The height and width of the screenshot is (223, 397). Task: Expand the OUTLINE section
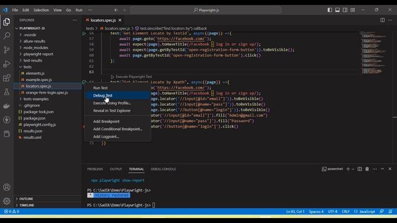[x=48, y=199]
